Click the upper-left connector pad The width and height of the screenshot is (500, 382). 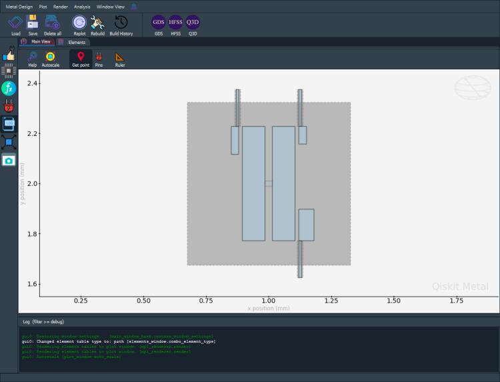[x=235, y=140]
